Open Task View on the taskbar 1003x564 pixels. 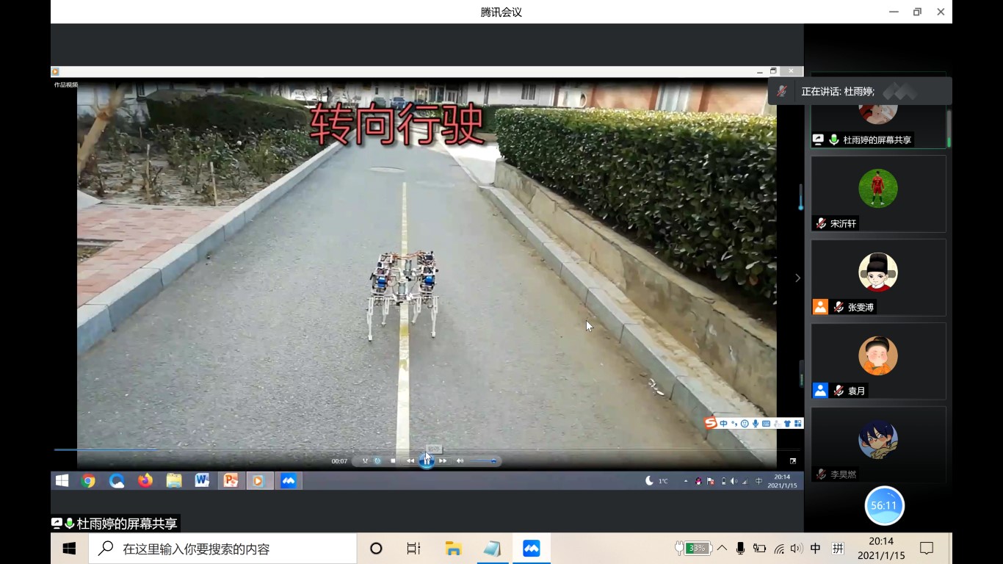click(x=413, y=549)
